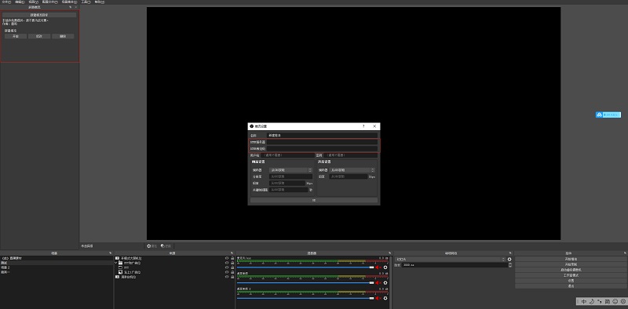This screenshot has height=309, width=628.
Task: Open the first menu in the top menu bar
Action: coord(6,2)
